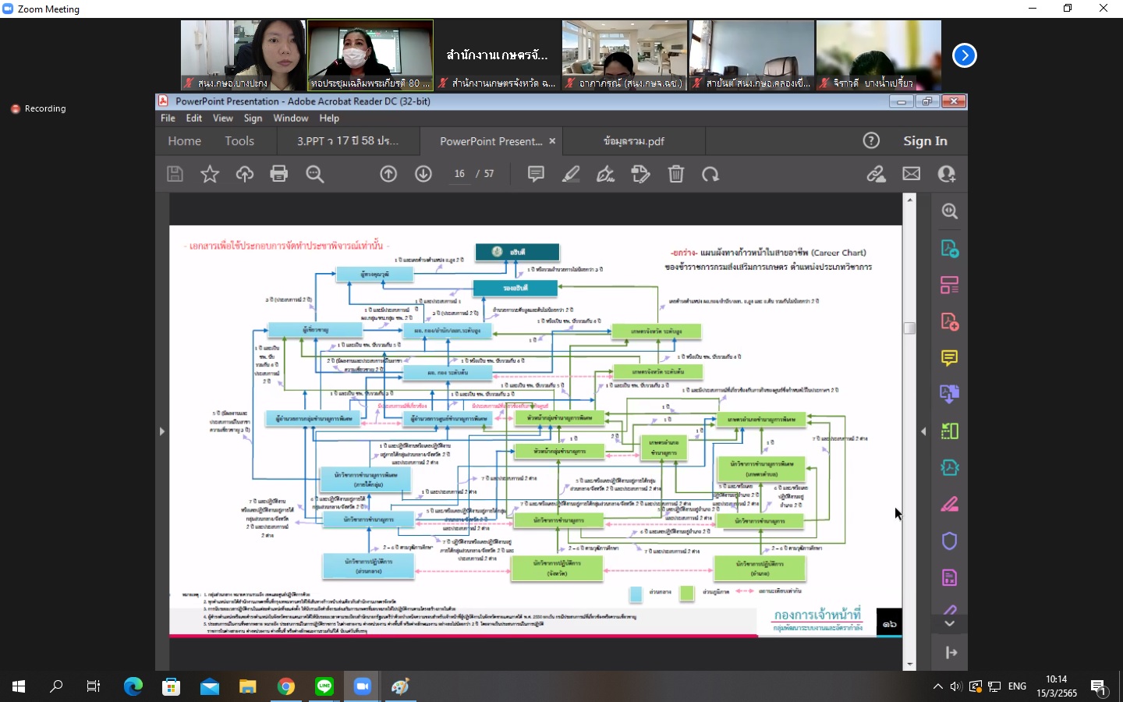Switch to the ข้อมูลรวม.pdf tab
This screenshot has width=1123, height=702.
click(x=633, y=141)
